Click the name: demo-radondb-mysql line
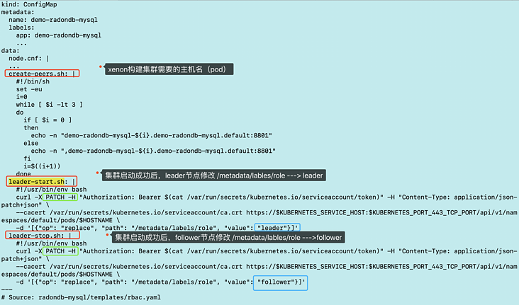 pyautogui.click(x=53, y=20)
